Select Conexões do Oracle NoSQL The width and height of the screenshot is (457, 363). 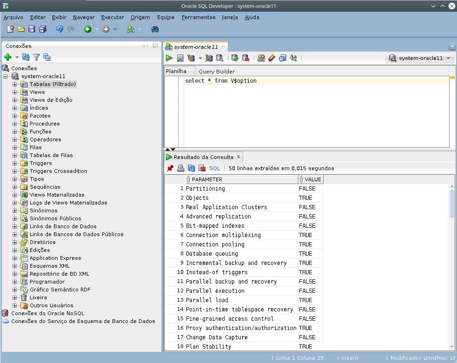[47, 313]
